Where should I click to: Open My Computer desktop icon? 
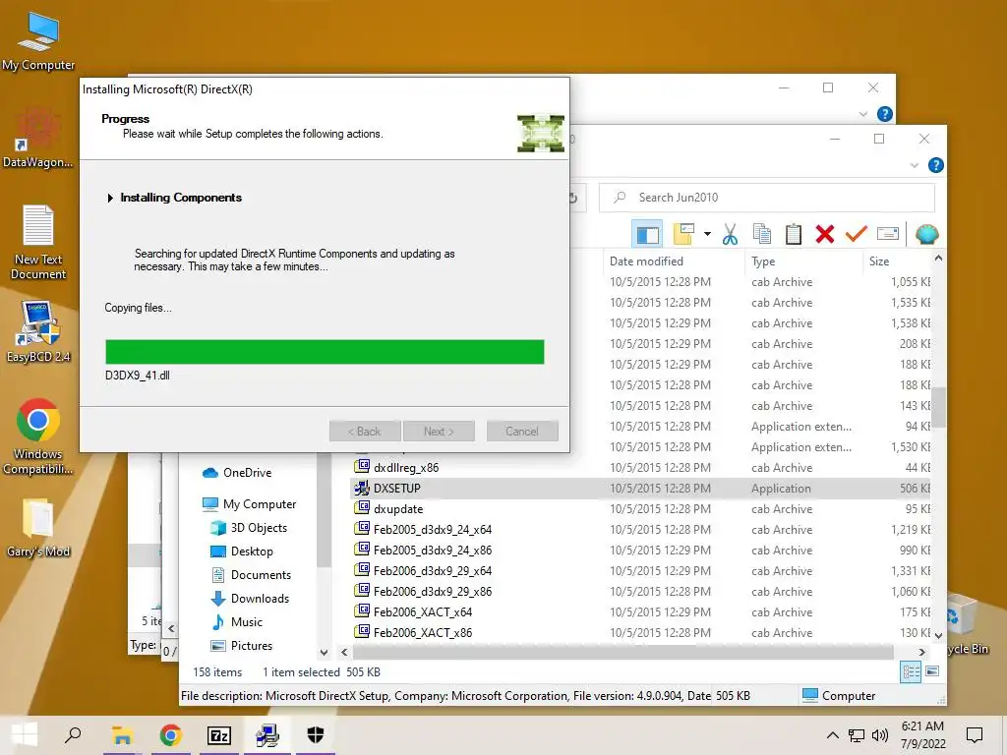point(38,41)
